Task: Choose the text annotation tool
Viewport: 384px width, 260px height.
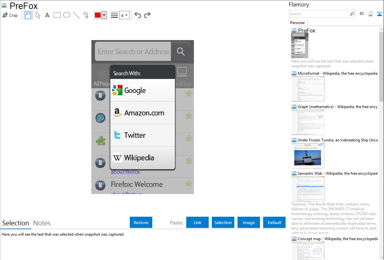Action: pyautogui.click(x=47, y=15)
